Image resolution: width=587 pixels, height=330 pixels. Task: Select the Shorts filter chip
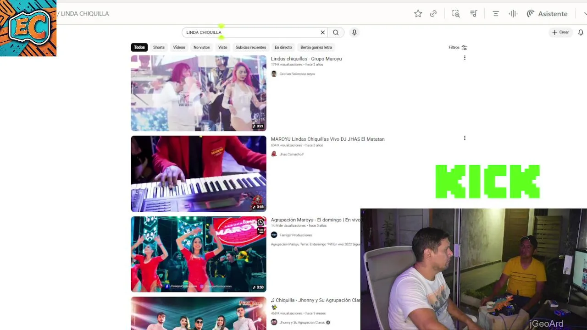pyautogui.click(x=159, y=47)
